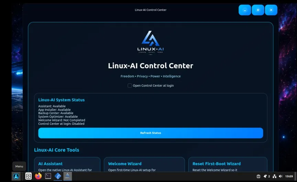
Task: Launch Firefox from the taskbar
Action: [x=38, y=176]
